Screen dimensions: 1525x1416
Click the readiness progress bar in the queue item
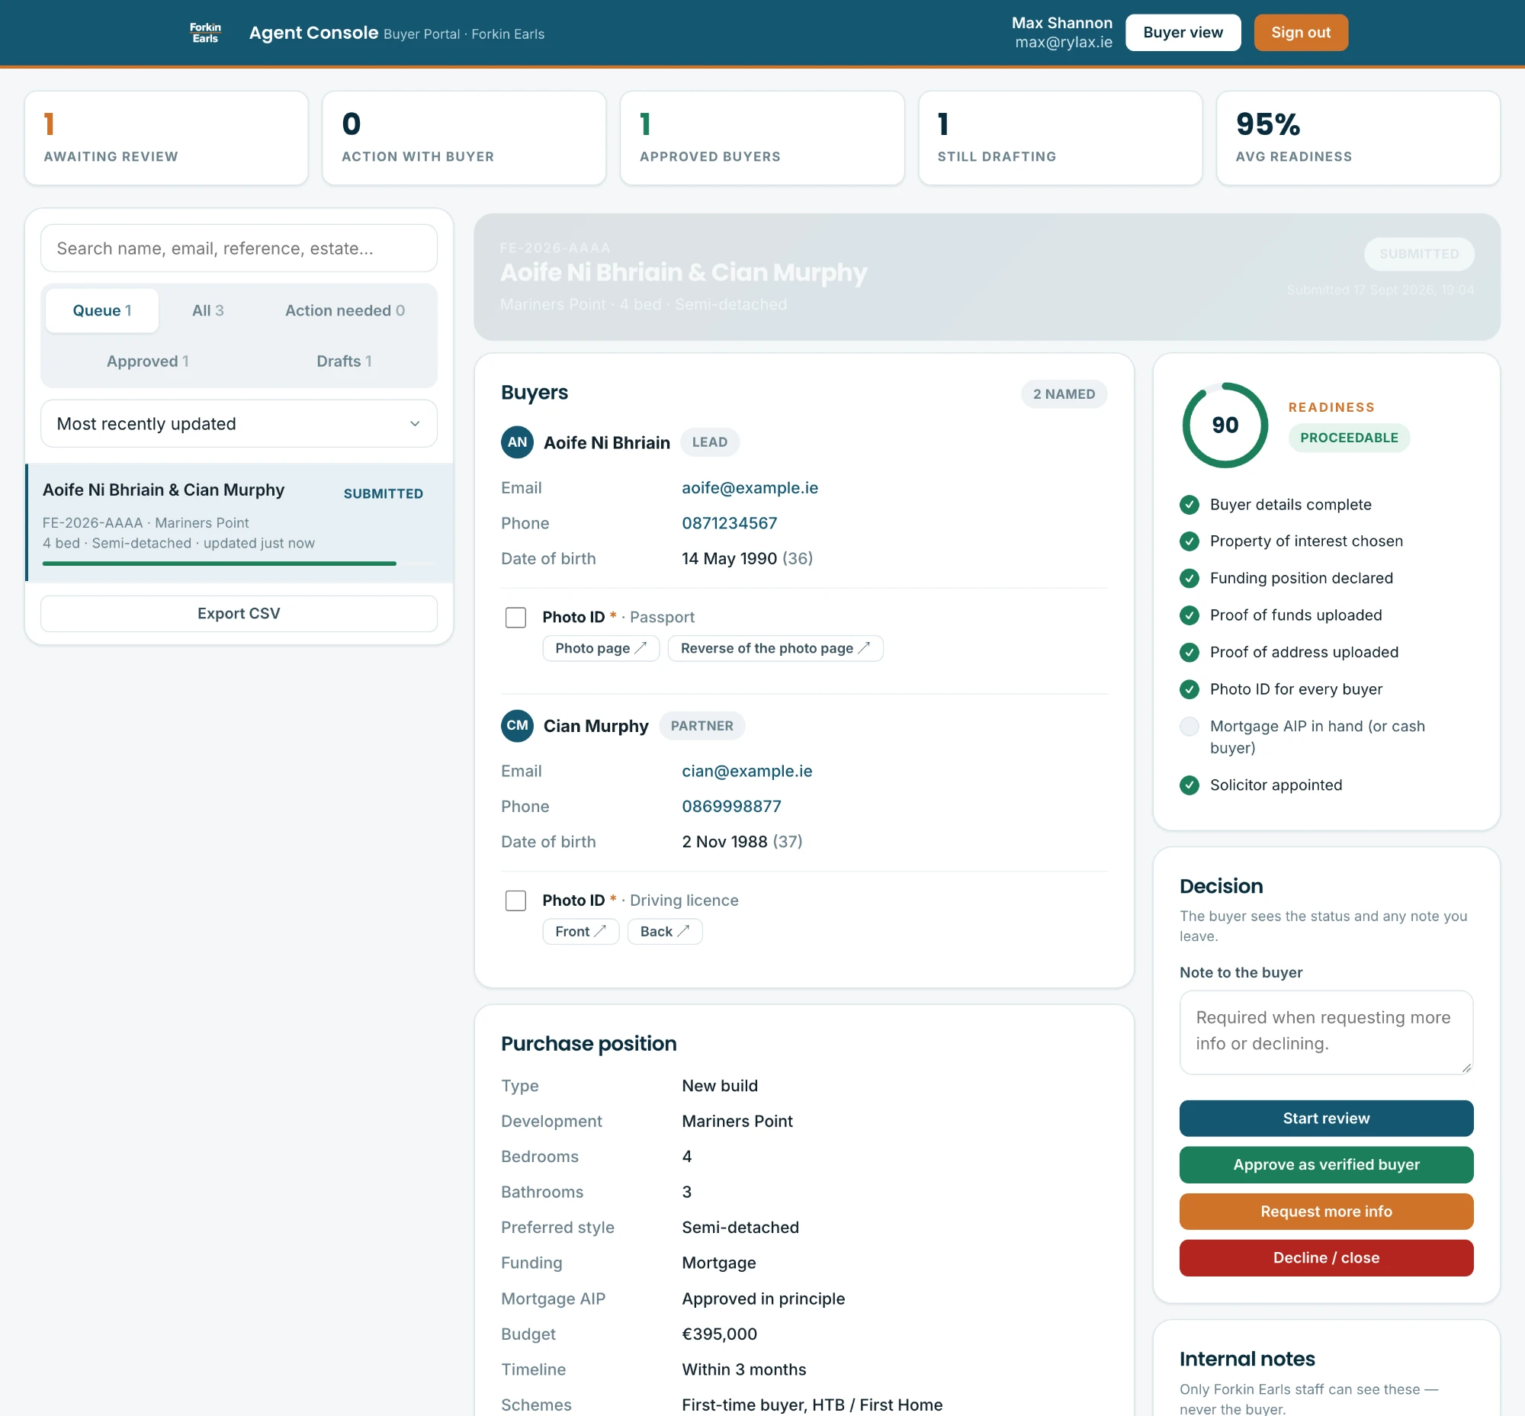(x=239, y=564)
